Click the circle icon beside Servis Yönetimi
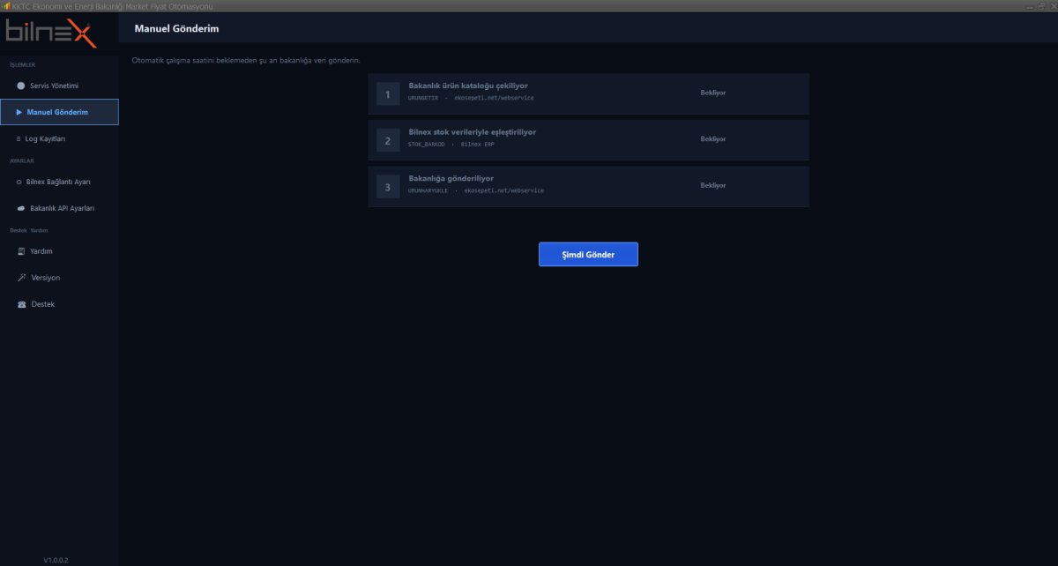The width and height of the screenshot is (1058, 566). 21,86
